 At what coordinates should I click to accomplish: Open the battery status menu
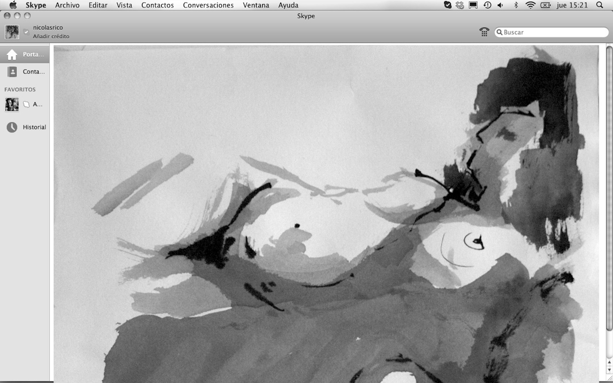tap(545, 5)
